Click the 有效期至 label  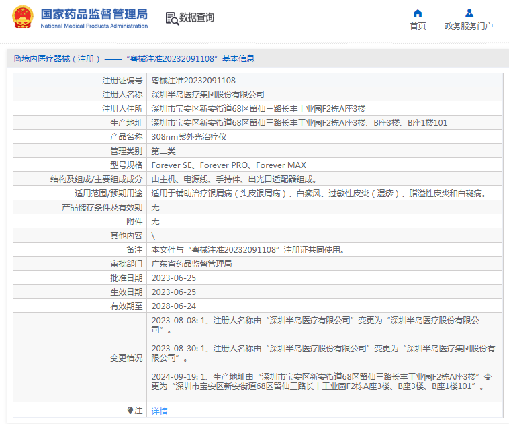(126, 306)
